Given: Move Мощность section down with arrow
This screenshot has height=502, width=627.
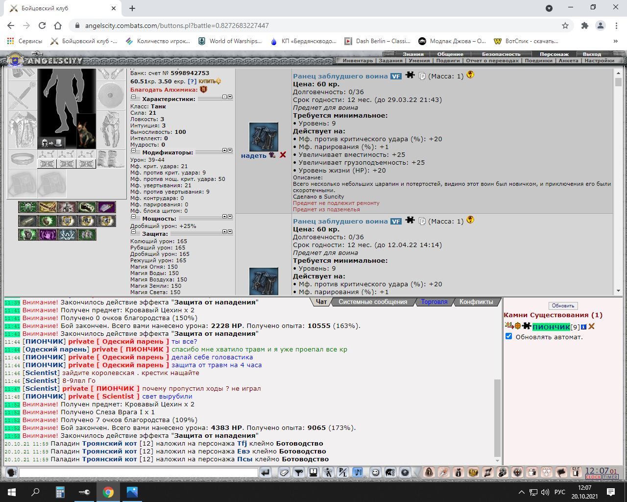Looking at the screenshot, I should point(230,217).
